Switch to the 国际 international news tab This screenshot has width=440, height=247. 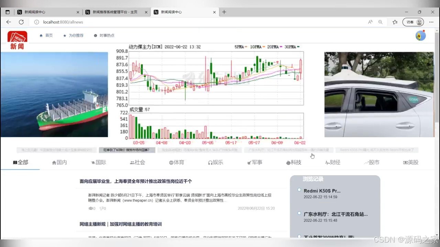98,162
